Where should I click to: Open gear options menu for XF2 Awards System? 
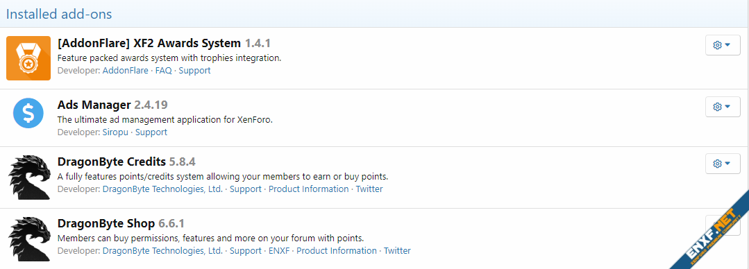tap(722, 45)
